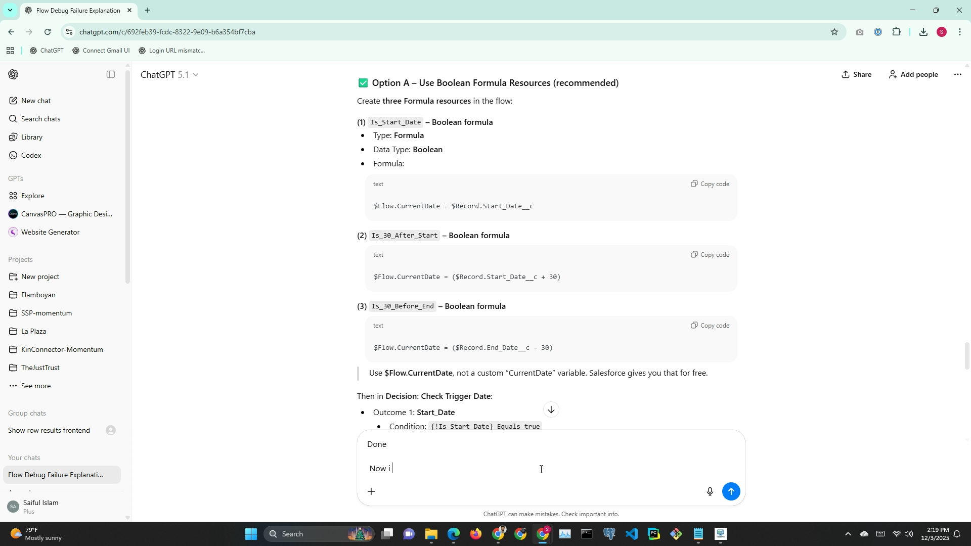Open the attachment plus menu in composer
Screen dimensions: 971x546
coord(371,491)
